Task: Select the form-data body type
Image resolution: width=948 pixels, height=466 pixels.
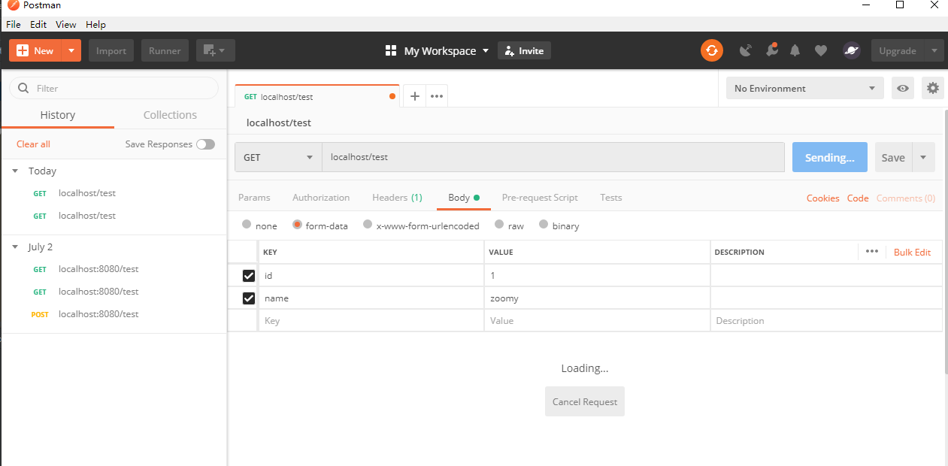Action: (x=297, y=225)
